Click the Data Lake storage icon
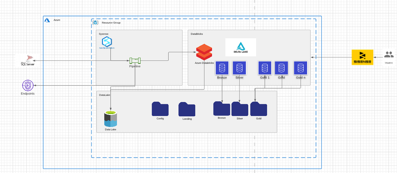397x173 pixels. [111, 119]
